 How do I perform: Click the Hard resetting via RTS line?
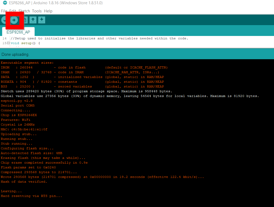pos(32,196)
